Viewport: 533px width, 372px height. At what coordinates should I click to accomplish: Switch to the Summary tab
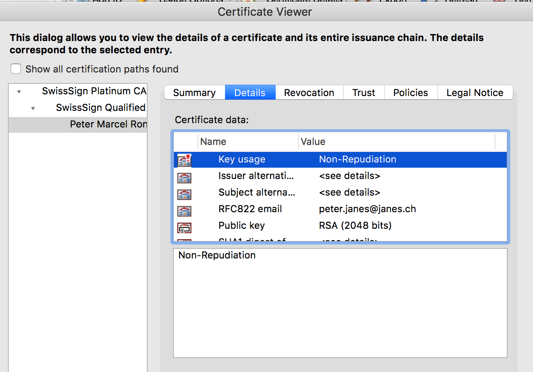tap(194, 93)
